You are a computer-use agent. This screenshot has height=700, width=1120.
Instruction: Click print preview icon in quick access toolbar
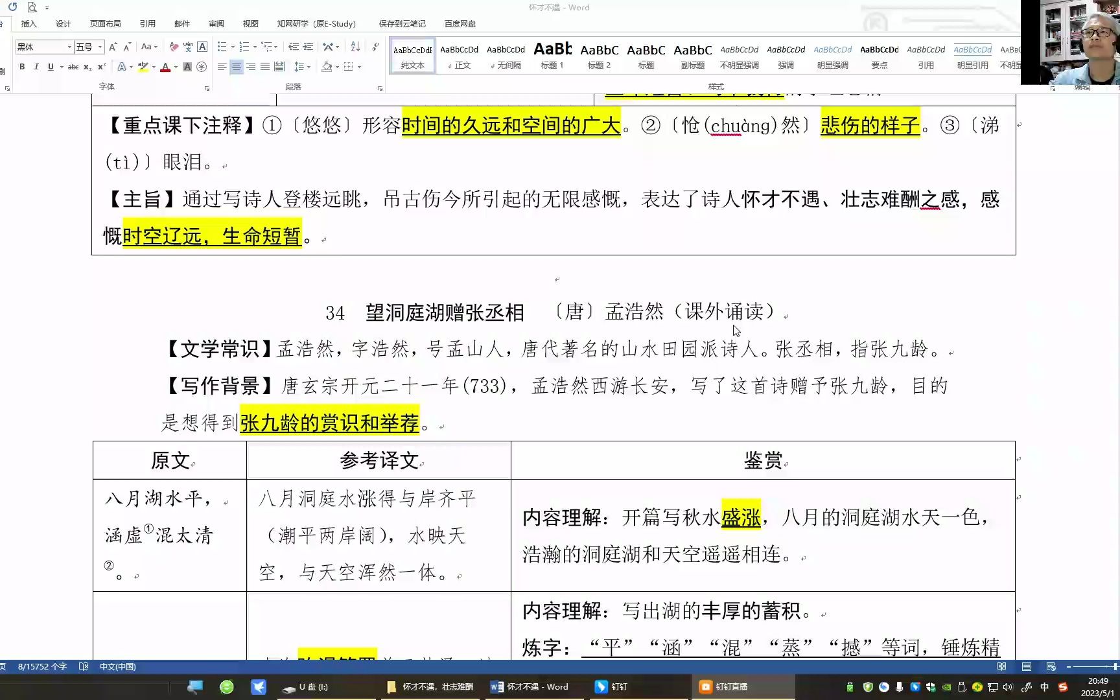[32, 7]
